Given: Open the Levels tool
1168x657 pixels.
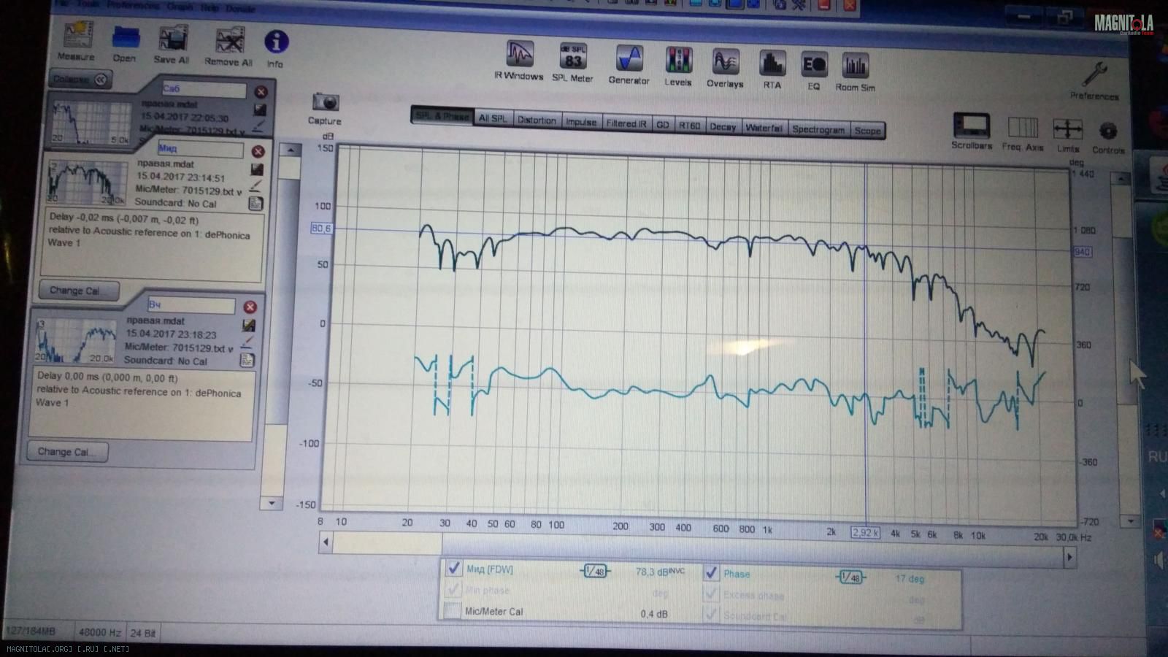Looking at the screenshot, I should (x=678, y=67).
